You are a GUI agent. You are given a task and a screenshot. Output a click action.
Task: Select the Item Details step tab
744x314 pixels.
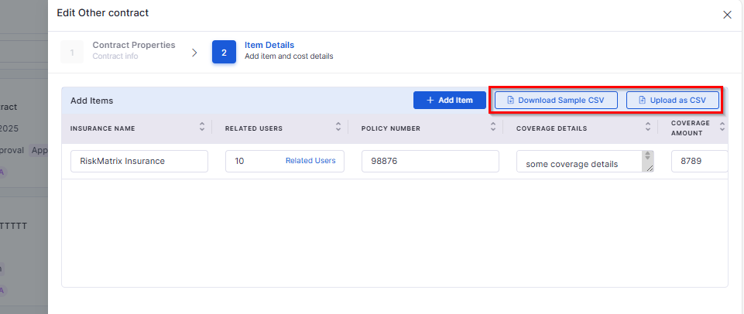273,50
